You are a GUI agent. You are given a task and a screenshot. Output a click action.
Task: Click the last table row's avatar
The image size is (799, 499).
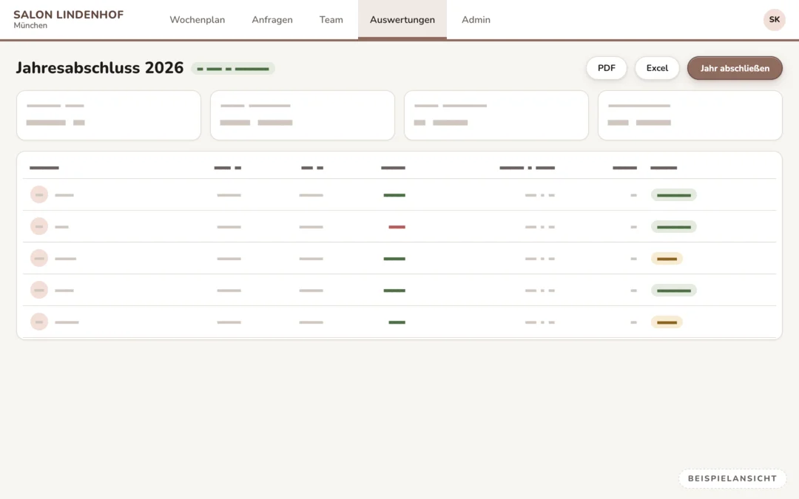(39, 322)
